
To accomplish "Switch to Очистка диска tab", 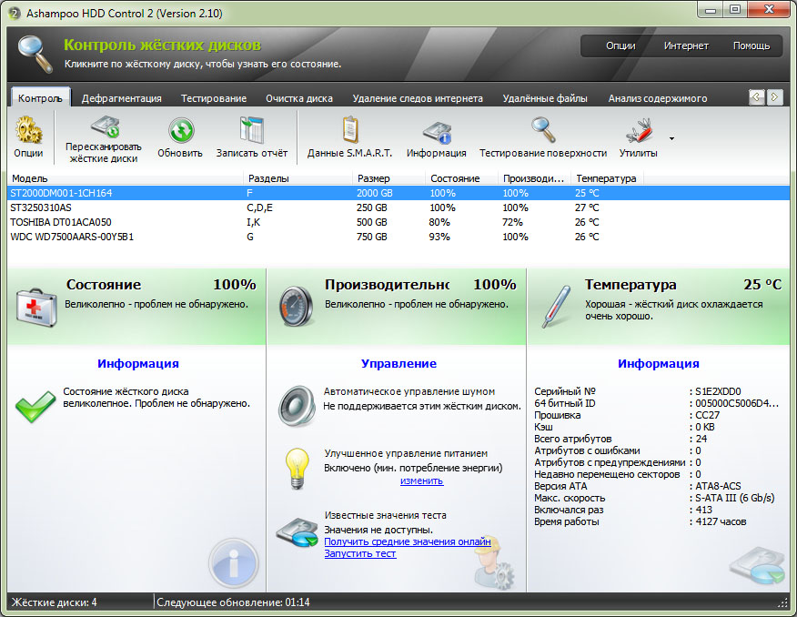I will tap(298, 98).
